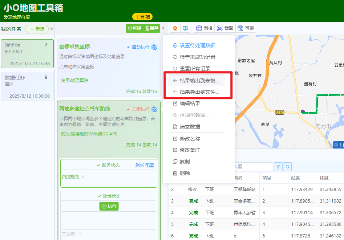The height and width of the screenshot is (240, 344).
Task: Click the return arrow icon beside home
Action: coord(185,28)
